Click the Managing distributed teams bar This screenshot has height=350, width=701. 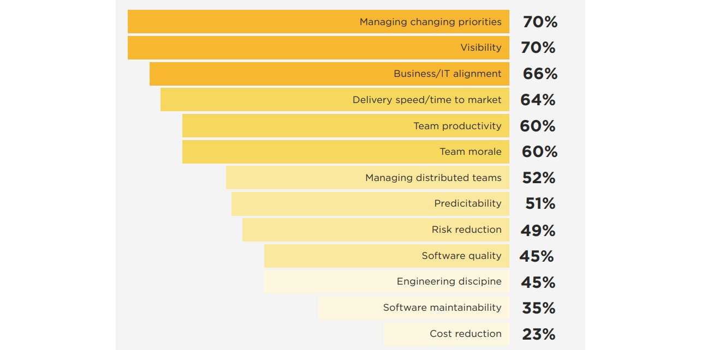pyautogui.click(x=367, y=178)
